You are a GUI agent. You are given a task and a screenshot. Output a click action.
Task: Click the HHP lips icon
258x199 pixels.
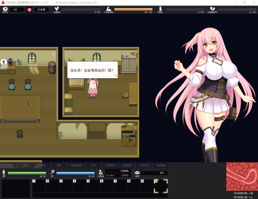coord(137,173)
